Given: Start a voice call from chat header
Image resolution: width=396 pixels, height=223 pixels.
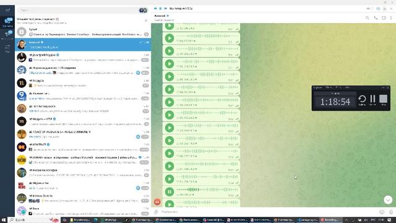Looking at the screenshot, I should [376, 18].
